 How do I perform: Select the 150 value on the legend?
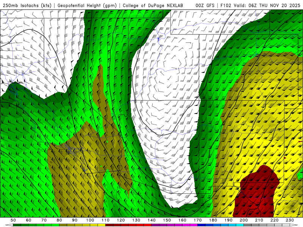[x=167, y=220]
